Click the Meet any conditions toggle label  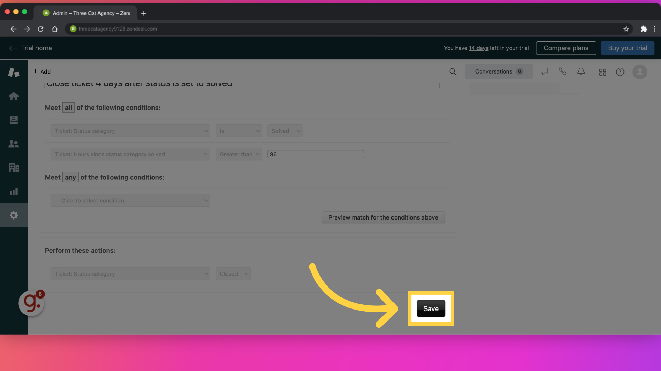[70, 177]
